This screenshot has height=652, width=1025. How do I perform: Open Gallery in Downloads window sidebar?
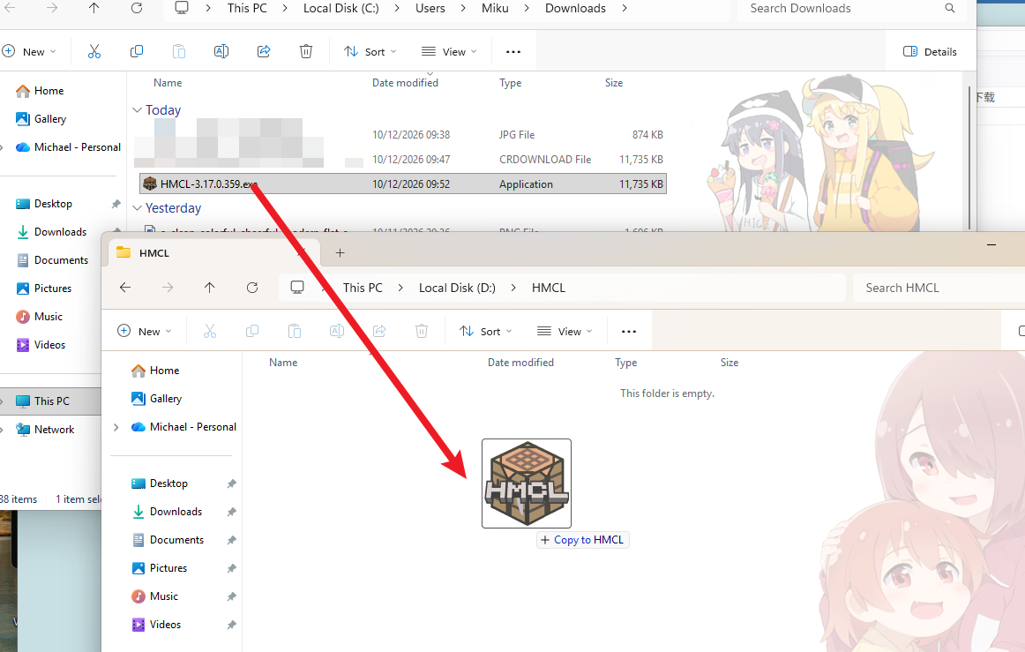[41, 119]
